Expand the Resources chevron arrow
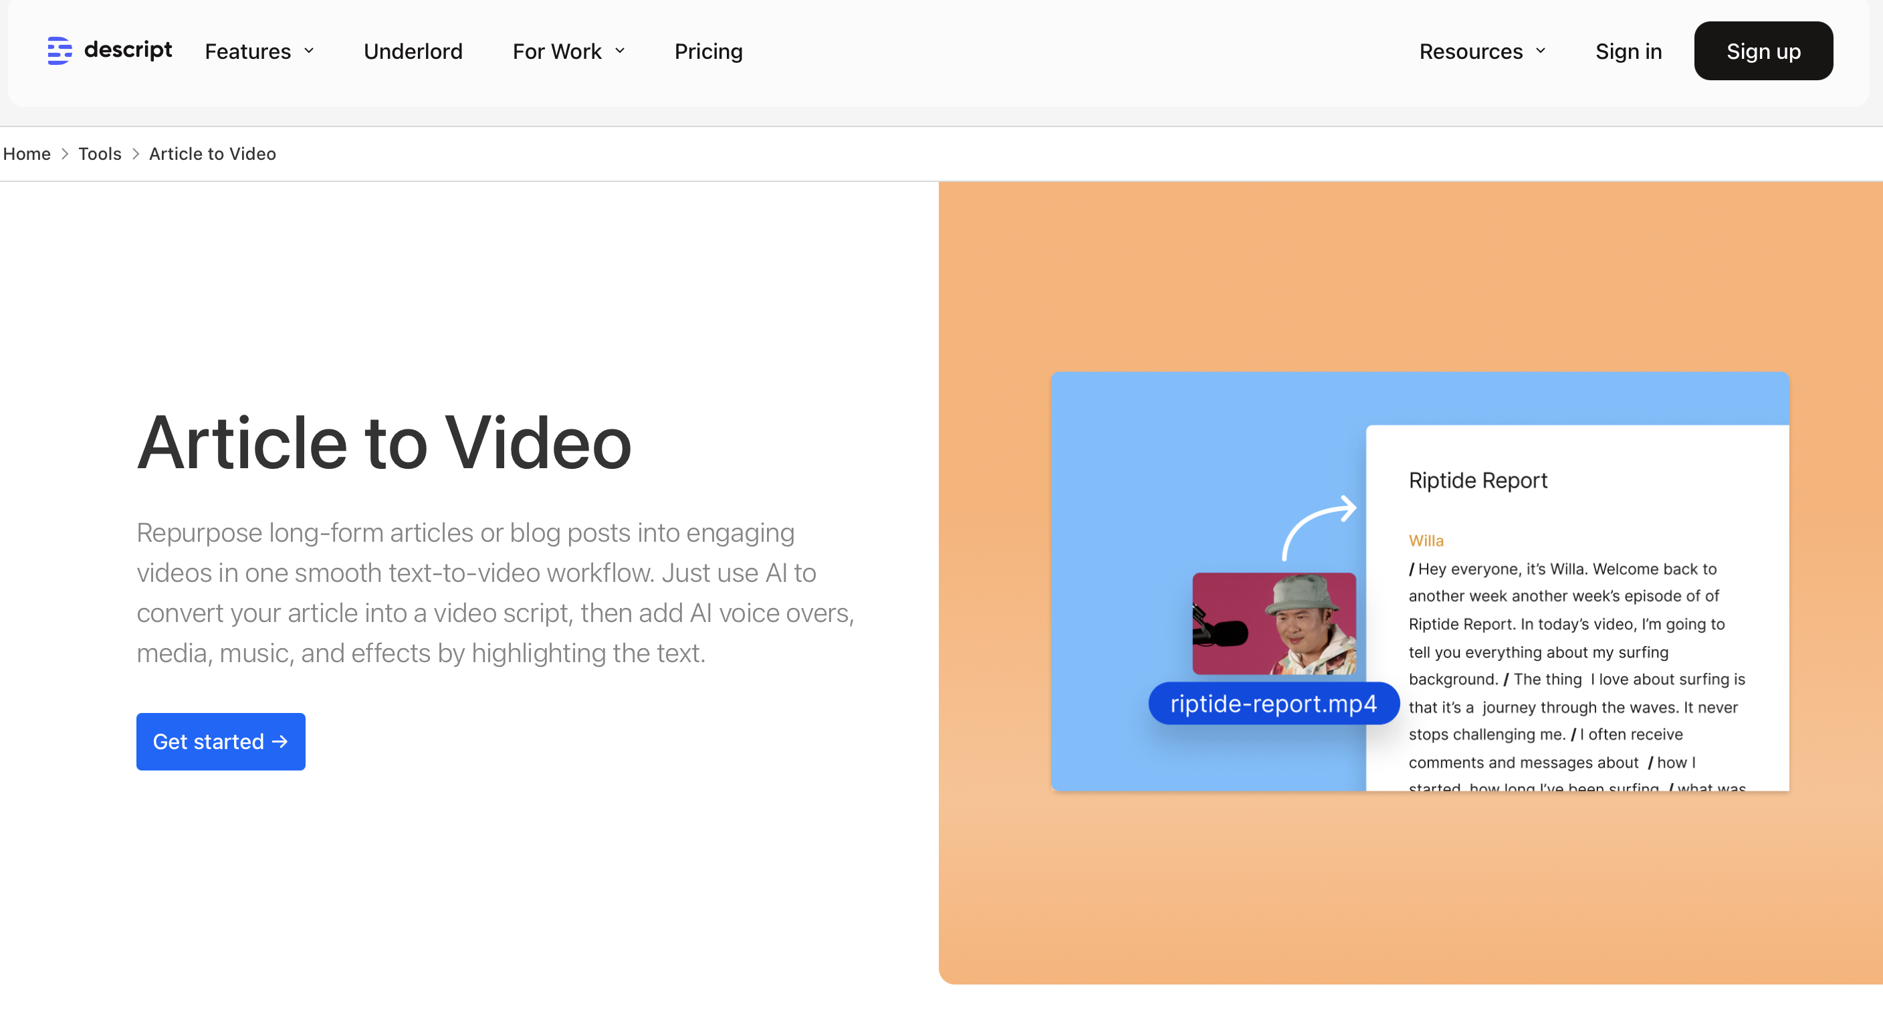This screenshot has height=1030, width=1883. pos(1541,51)
